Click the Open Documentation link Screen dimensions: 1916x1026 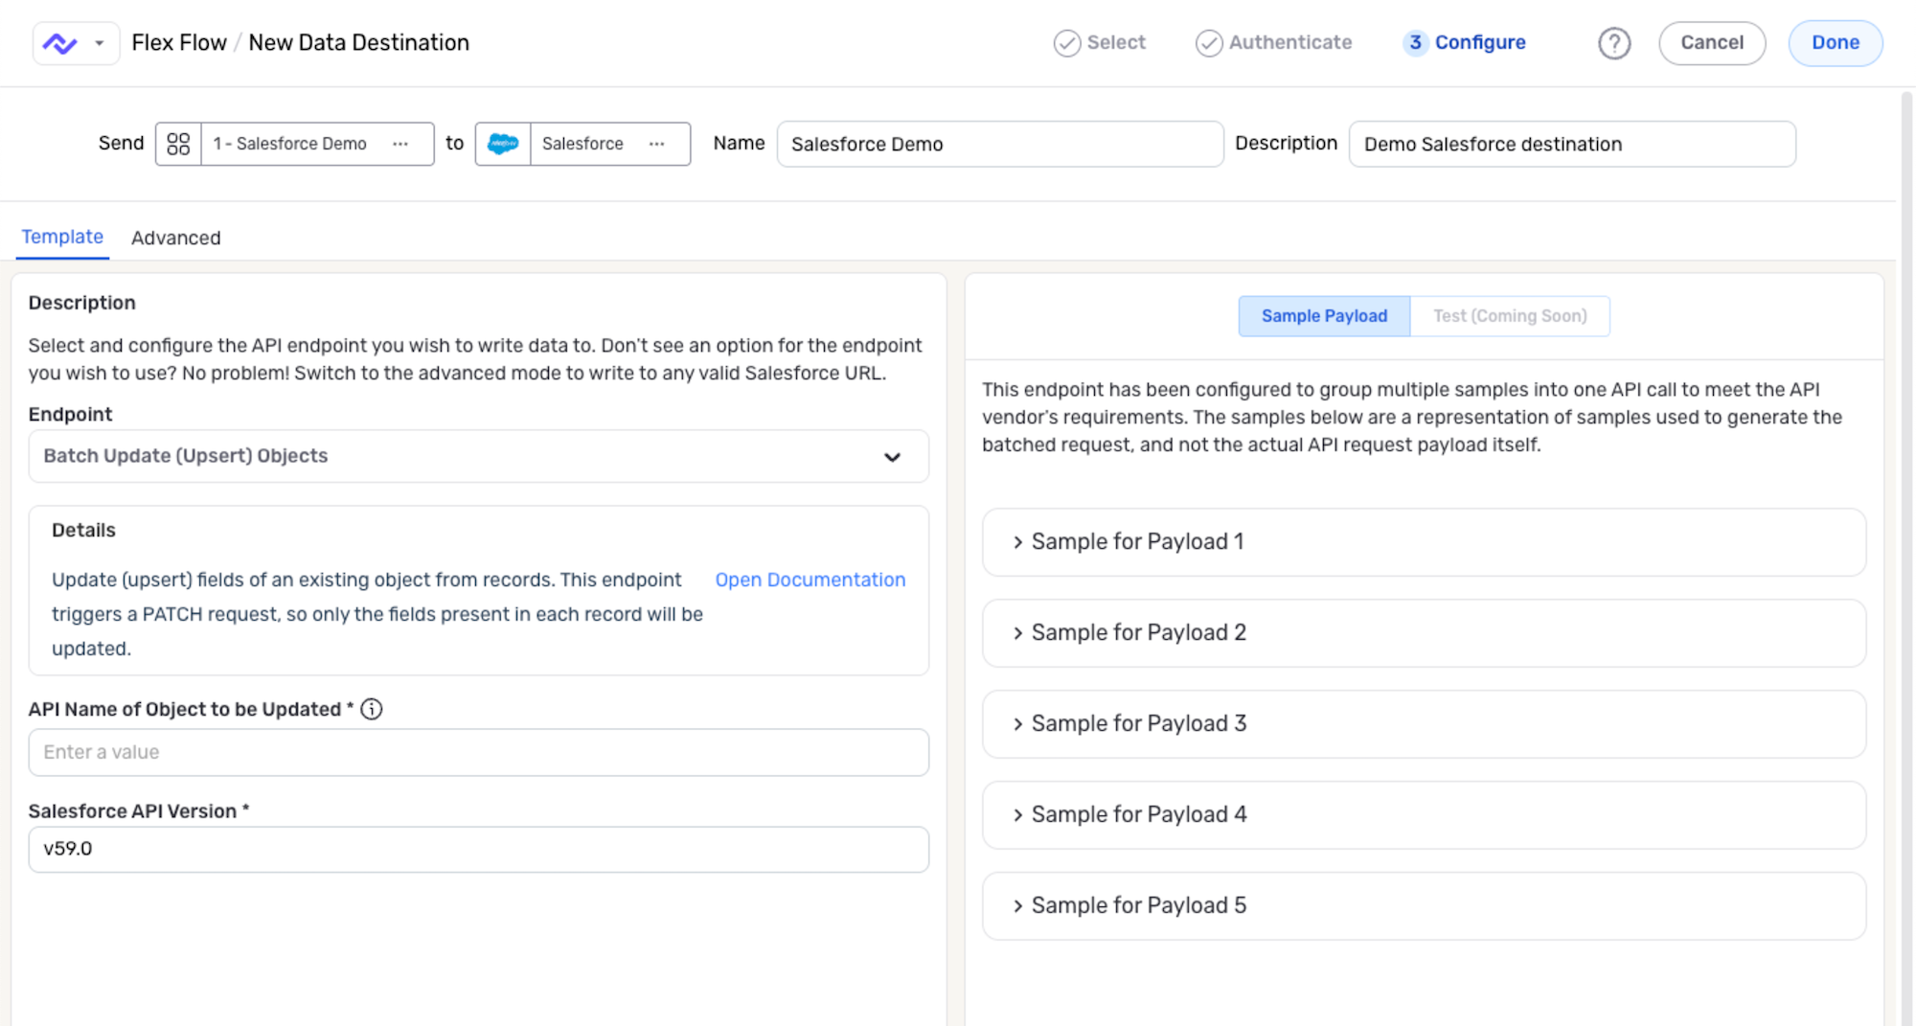point(810,580)
